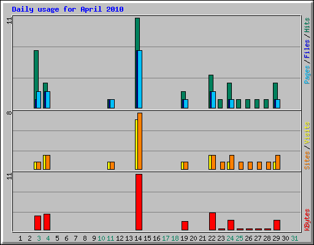The image size is (314, 245).
Task: Click day label "2" on the x-axis
Action: pos(29,238)
